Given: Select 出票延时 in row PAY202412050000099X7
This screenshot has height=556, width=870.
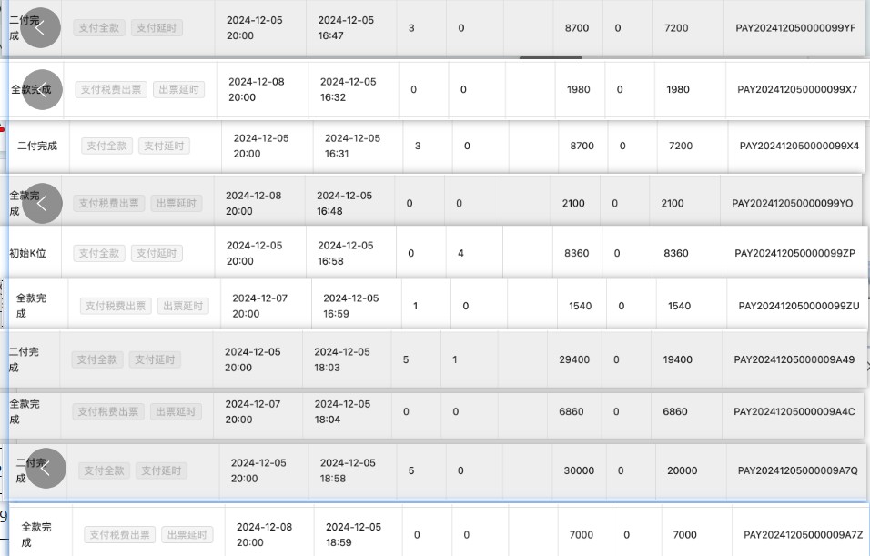Looking at the screenshot, I should [178, 89].
